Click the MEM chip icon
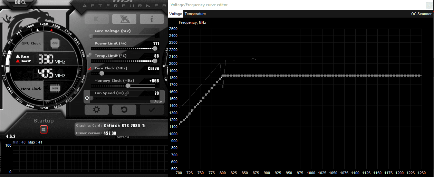This screenshot has height=177, width=434. [x=55, y=89]
